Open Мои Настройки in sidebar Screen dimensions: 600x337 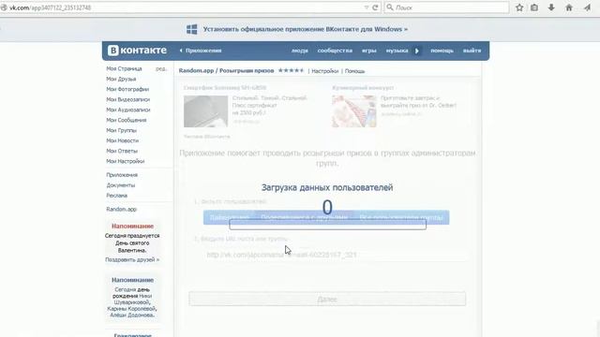(125, 162)
